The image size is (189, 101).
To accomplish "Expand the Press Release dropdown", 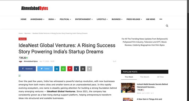I will coord(134,19).
